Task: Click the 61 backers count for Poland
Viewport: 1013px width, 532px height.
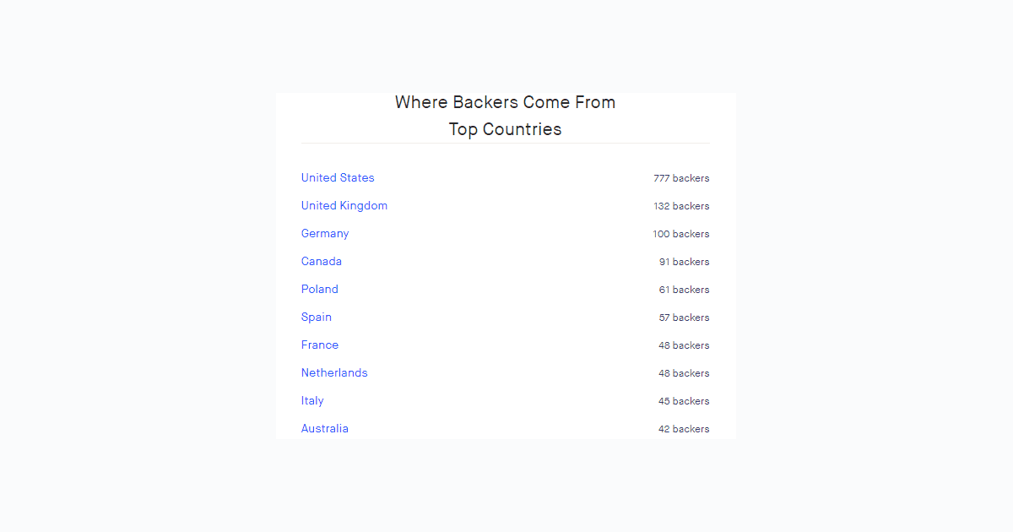Action: coord(684,290)
